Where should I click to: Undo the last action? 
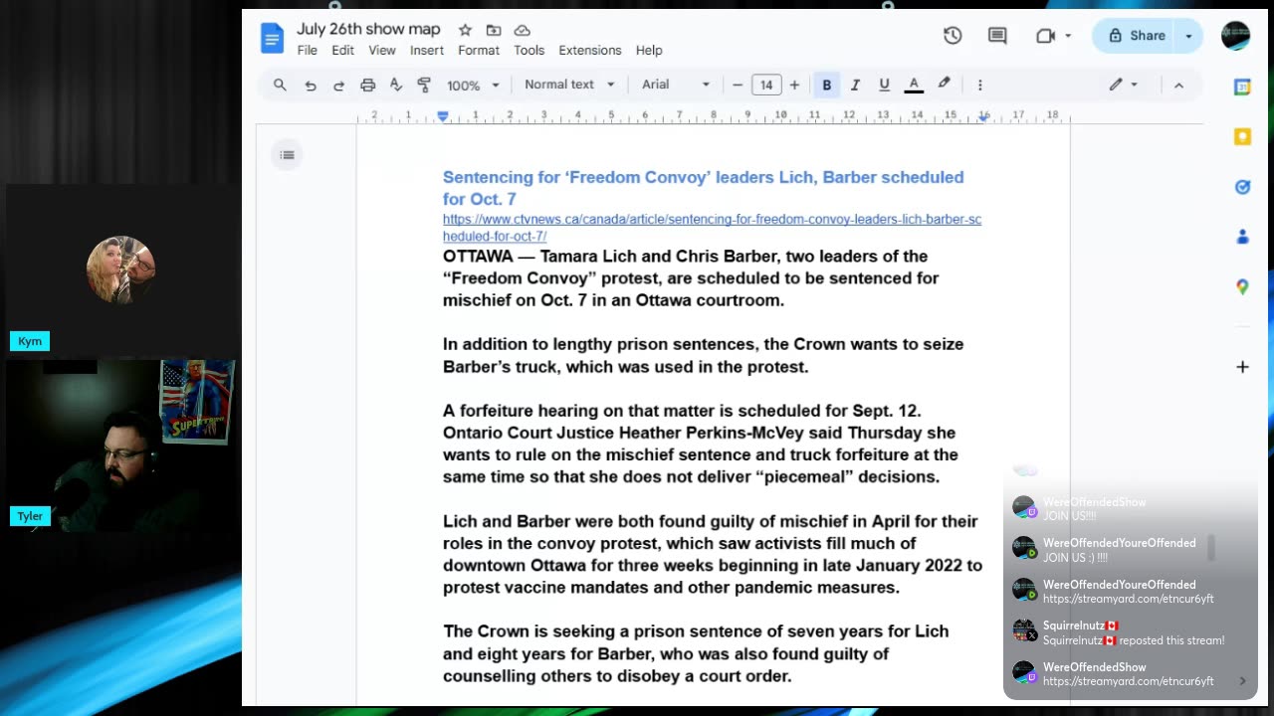click(x=311, y=85)
